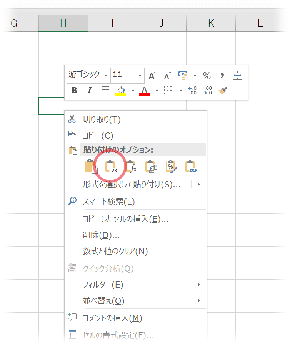Click the Borders icon
This screenshot has height=346, width=290.
(x=168, y=91)
